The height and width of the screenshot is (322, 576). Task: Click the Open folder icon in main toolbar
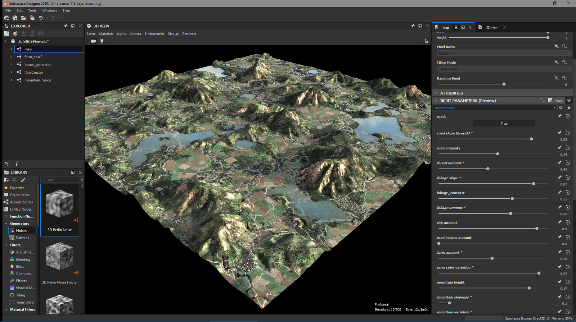[x=23, y=18]
